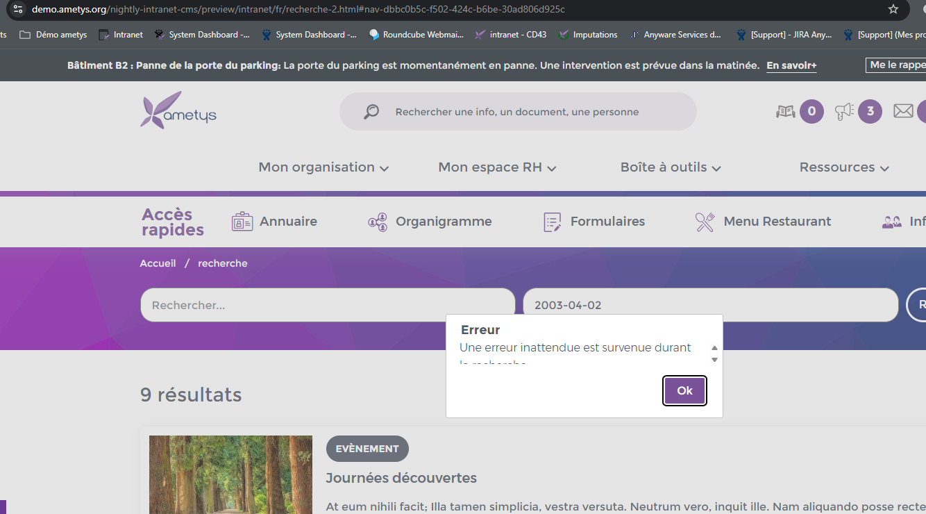Click the Menu Restaurant fork icon

pos(705,222)
